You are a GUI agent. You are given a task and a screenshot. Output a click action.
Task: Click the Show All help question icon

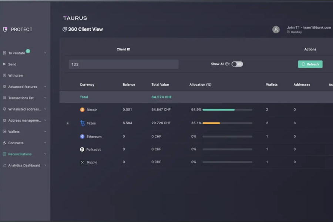coord(226,64)
